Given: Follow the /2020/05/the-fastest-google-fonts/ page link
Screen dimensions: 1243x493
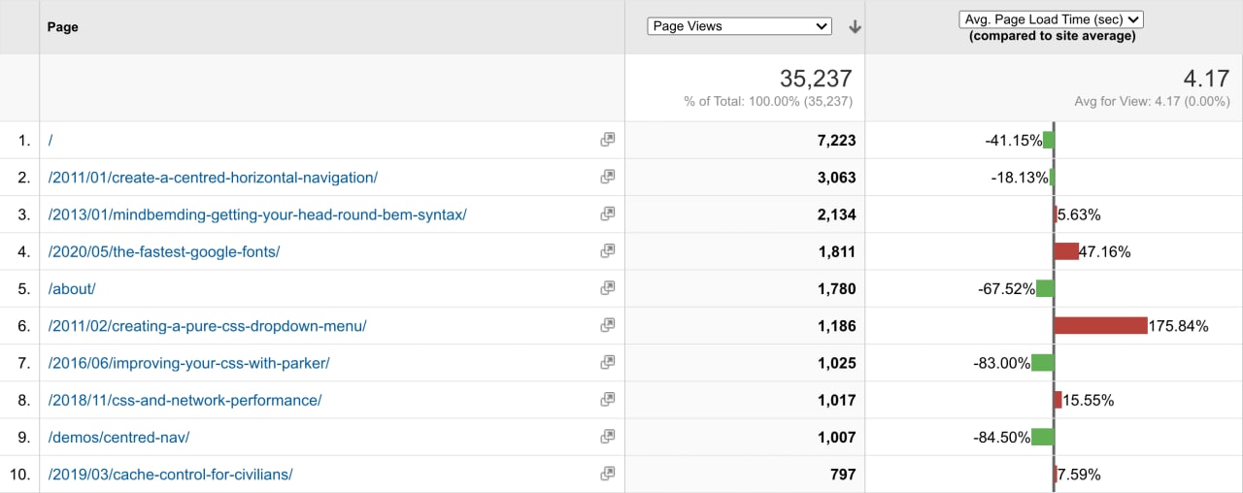Looking at the screenshot, I should [164, 252].
